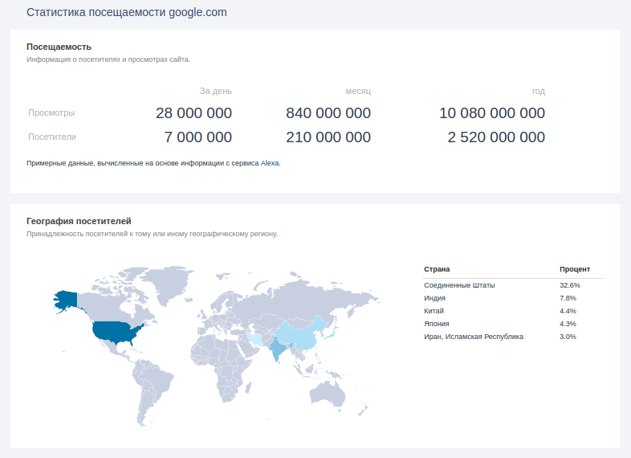
Task: Select Australia on the world map
Action: (328, 393)
